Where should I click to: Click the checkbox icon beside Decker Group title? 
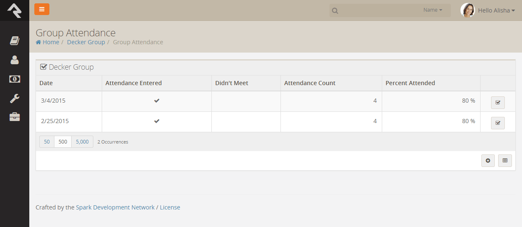click(x=43, y=67)
